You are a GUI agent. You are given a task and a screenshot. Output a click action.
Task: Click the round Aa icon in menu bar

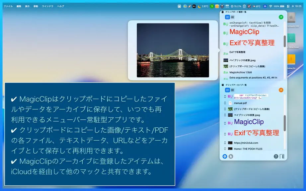point(185,6)
